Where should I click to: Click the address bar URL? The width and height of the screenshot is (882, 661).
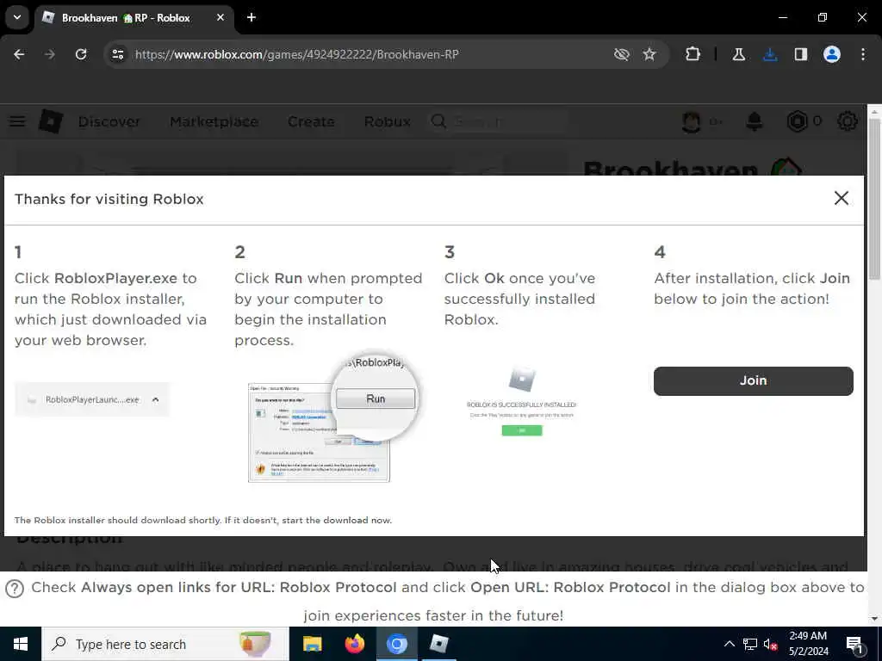[297, 54]
